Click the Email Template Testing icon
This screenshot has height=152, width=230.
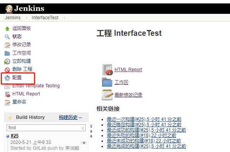point(7,86)
